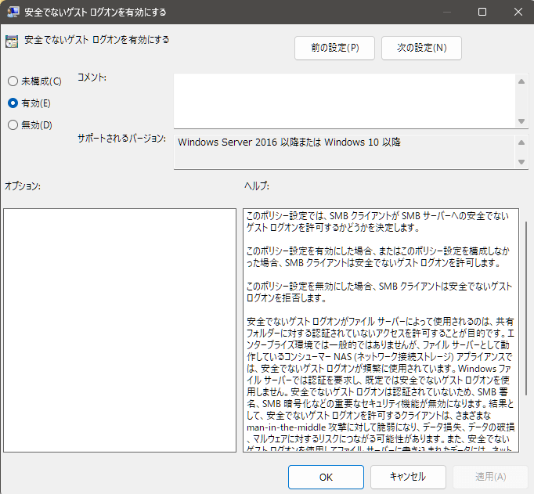Maximize the policy settings window
Image resolution: width=534 pixels, height=494 pixels.
pyautogui.click(x=482, y=13)
